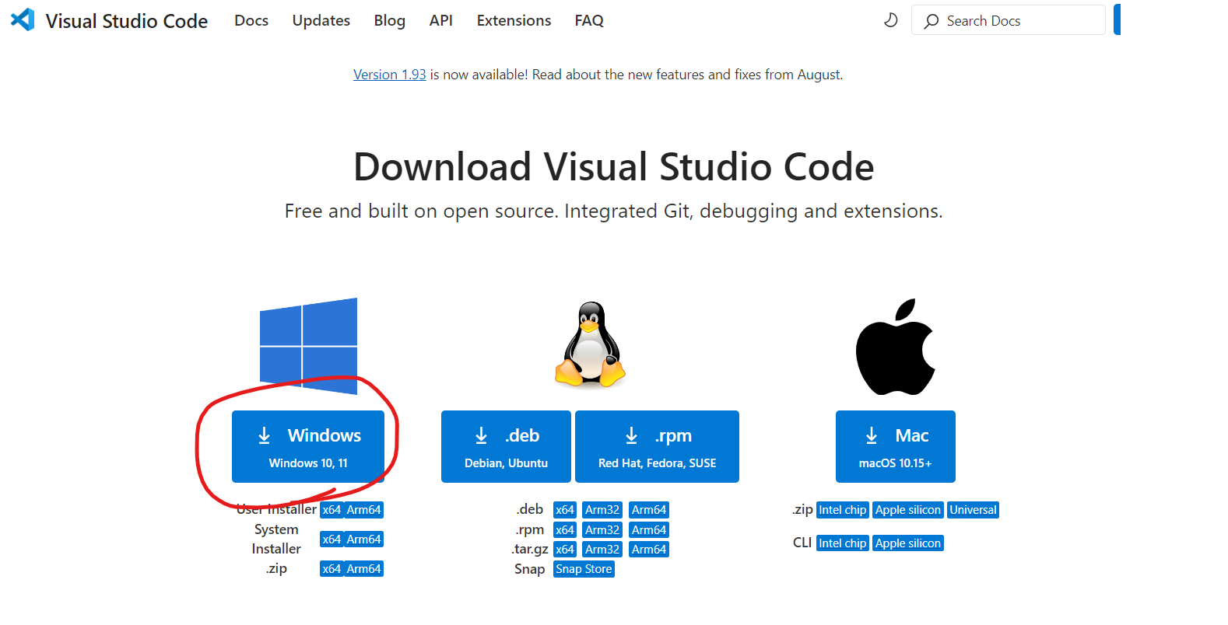Pick the CLI Intel chip link
The width and height of the screenshot is (1228, 625).
[842, 543]
